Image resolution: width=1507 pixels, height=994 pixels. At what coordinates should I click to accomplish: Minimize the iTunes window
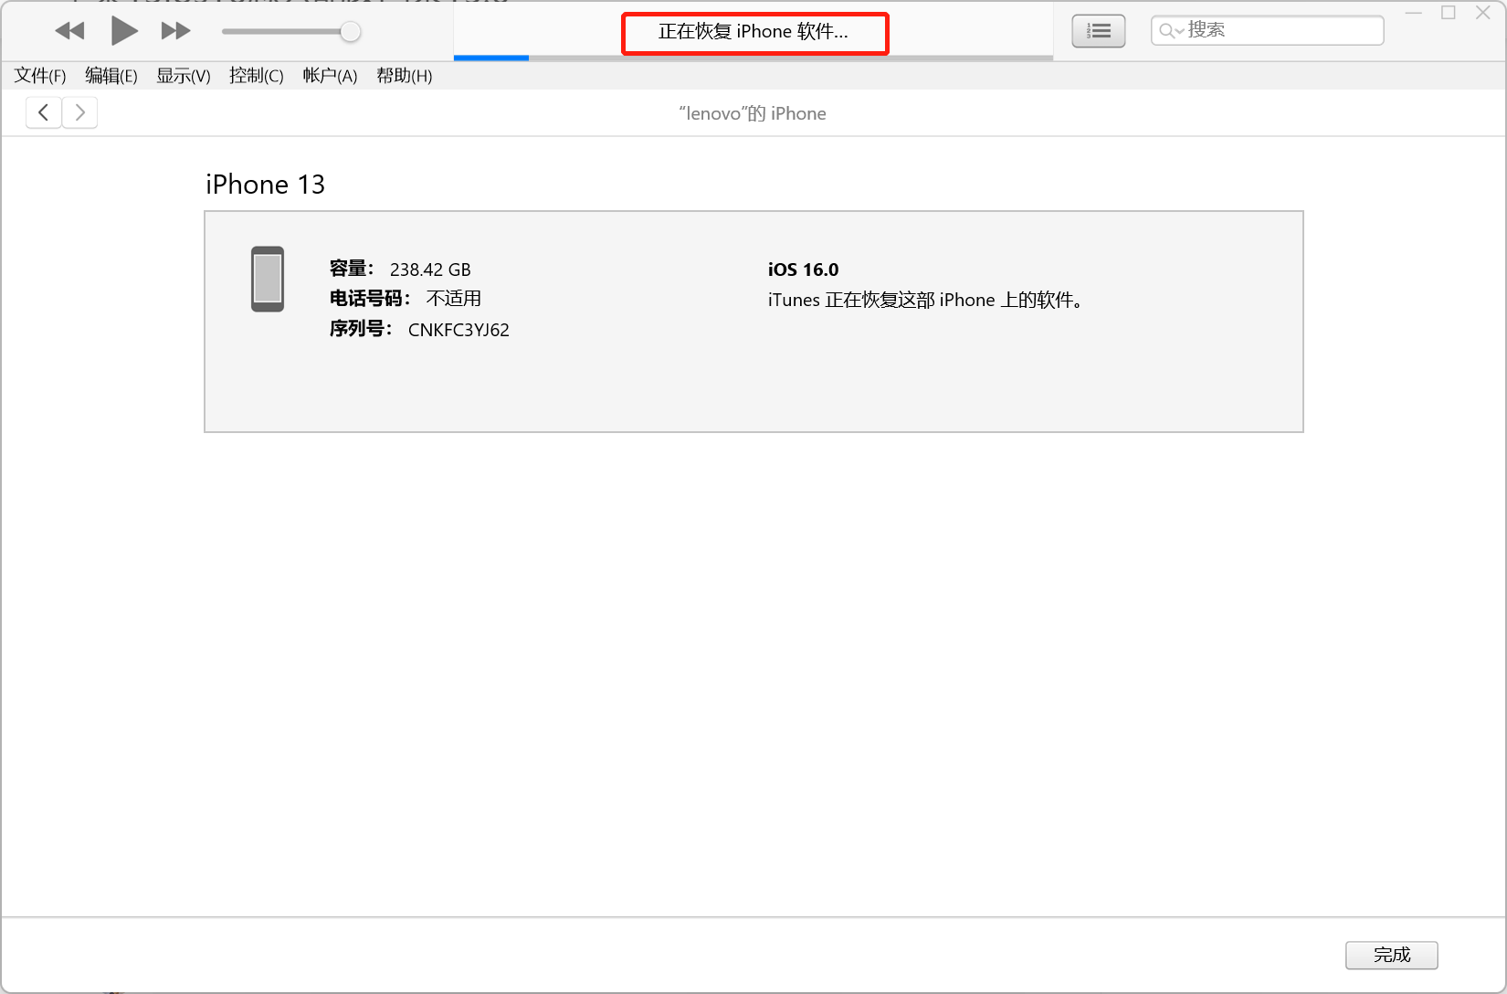(x=1413, y=13)
